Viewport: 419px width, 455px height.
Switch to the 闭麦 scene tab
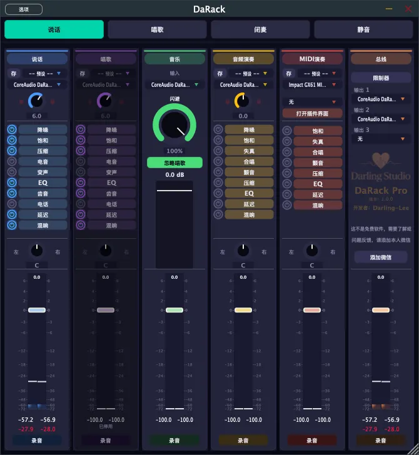pos(260,29)
